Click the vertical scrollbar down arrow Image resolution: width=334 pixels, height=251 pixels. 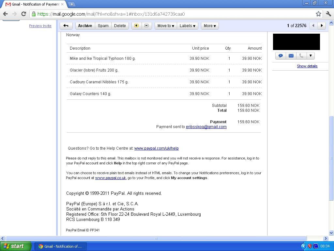331,233
